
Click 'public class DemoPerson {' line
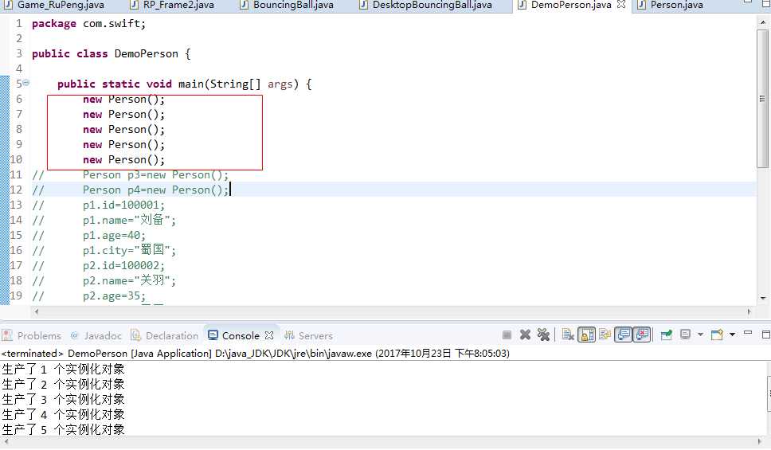112,53
